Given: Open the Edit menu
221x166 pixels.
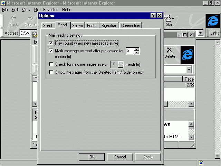Looking at the screenshot, I should point(15,10).
